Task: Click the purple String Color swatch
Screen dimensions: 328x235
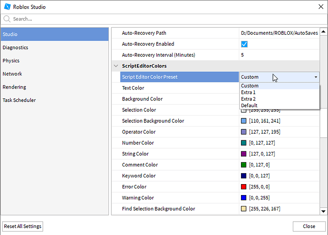Action: click(x=244, y=154)
